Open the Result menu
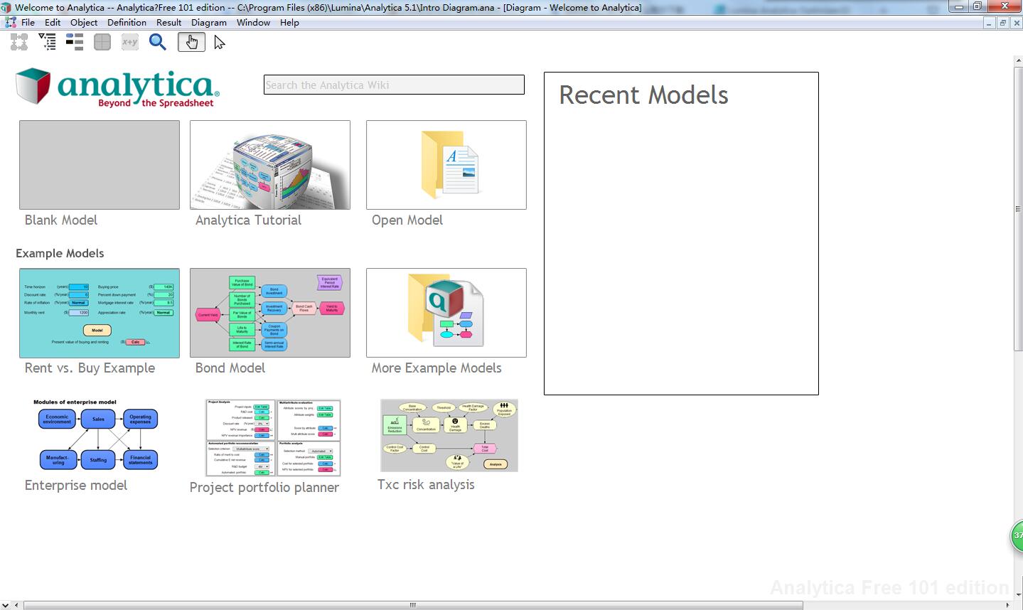This screenshot has height=610, width=1023. coord(168,23)
